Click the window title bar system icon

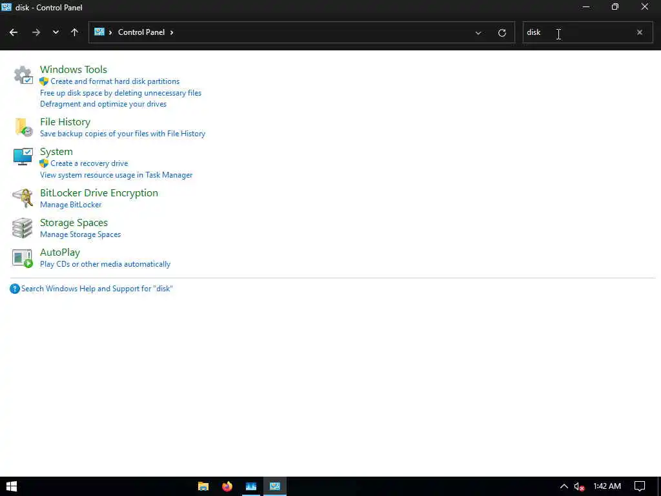tap(6, 7)
